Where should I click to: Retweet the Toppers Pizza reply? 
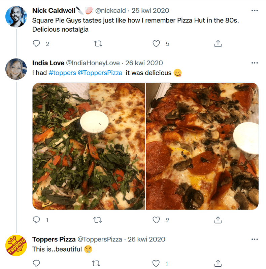click(x=96, y=263)
